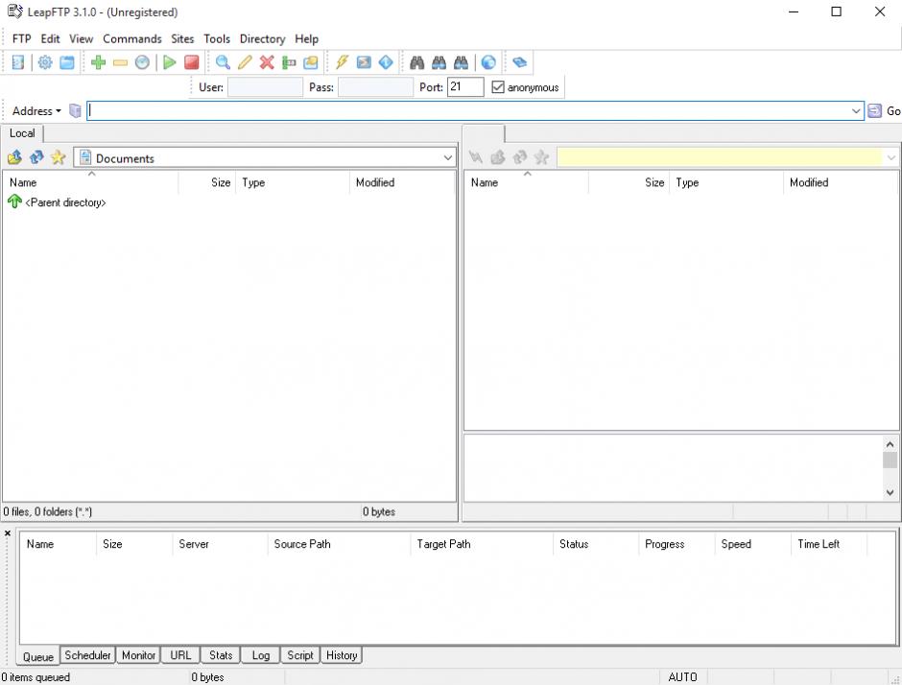
Task: Click the magnifying glass view icon
Action: point(223,62)
